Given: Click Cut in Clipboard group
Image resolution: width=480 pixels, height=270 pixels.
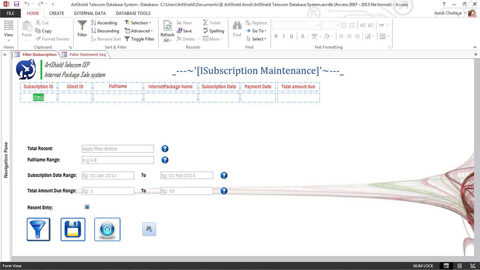Looking at the screenshot, I should pyautogui.click(x=42, y=23).
